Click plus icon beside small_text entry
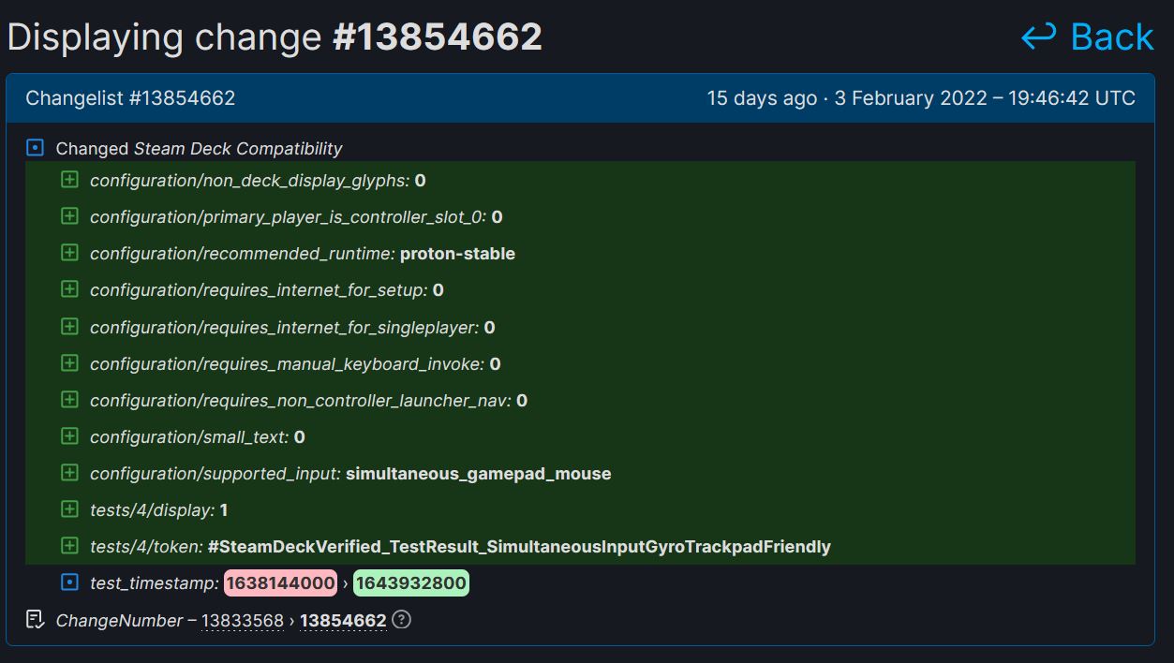 (x=69, y=436)
